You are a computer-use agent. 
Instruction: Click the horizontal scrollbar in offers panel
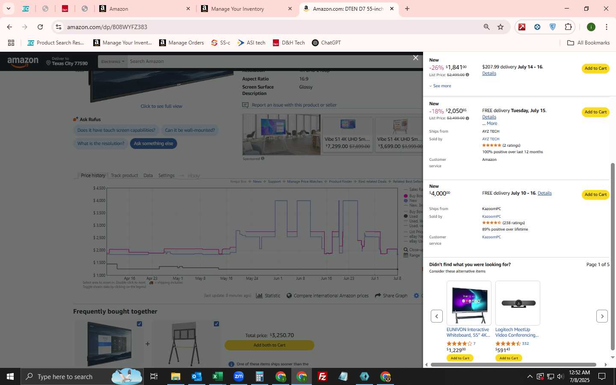513,365
